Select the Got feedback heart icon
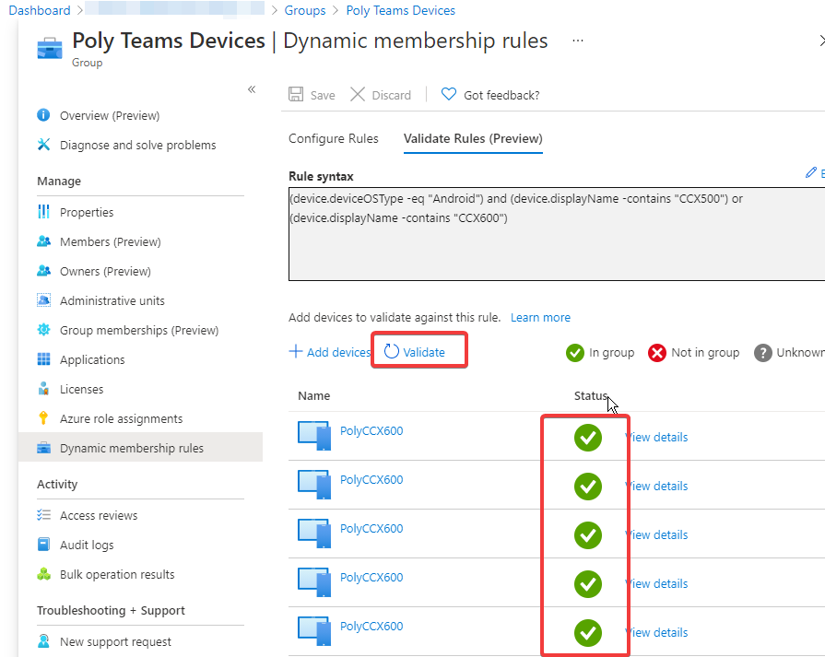This screenshot has width=825, height=657. pos(448,95)
